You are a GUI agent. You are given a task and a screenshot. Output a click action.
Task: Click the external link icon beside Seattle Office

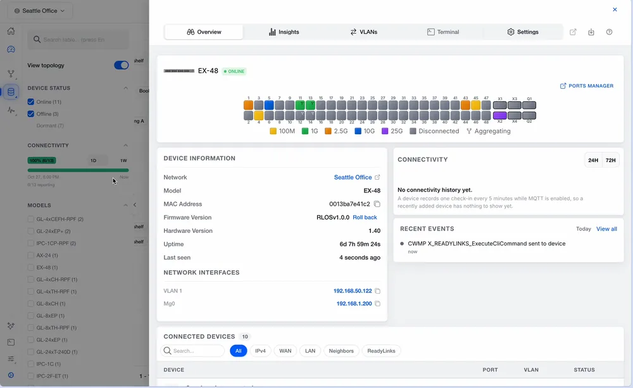(377, 177)
